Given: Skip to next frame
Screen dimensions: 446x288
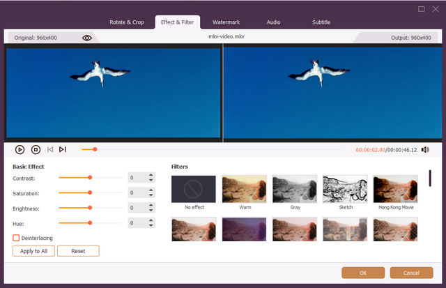Looking at the screenshot, I should coord(63,149).
